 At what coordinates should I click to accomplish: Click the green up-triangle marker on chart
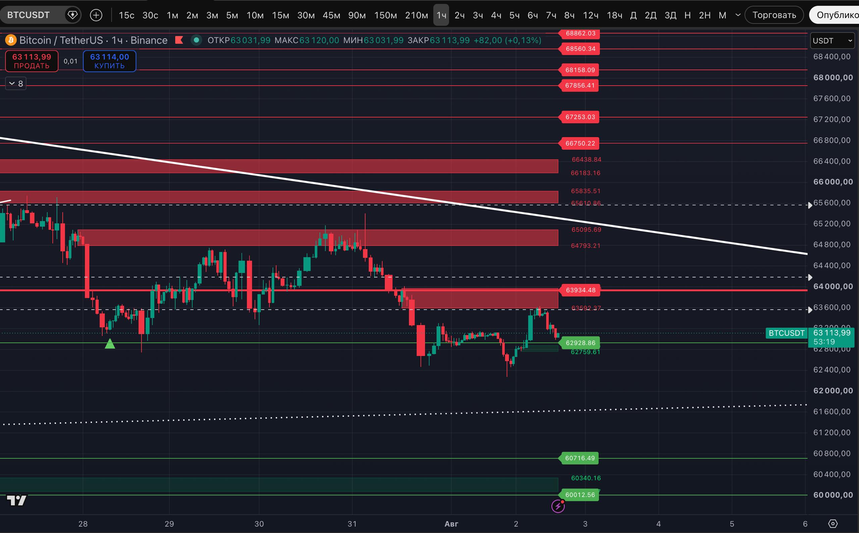click(x=110, y=343)
